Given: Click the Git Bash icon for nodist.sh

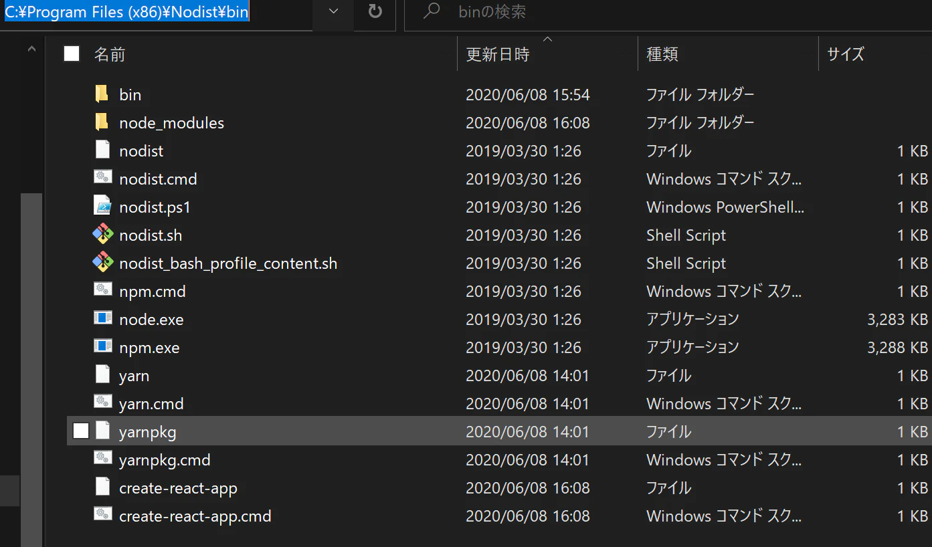Looking at the screenshot, I should (102, 235).
